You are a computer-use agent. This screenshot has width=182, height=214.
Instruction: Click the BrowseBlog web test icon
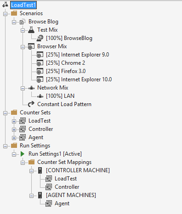[x=40, y=38]
